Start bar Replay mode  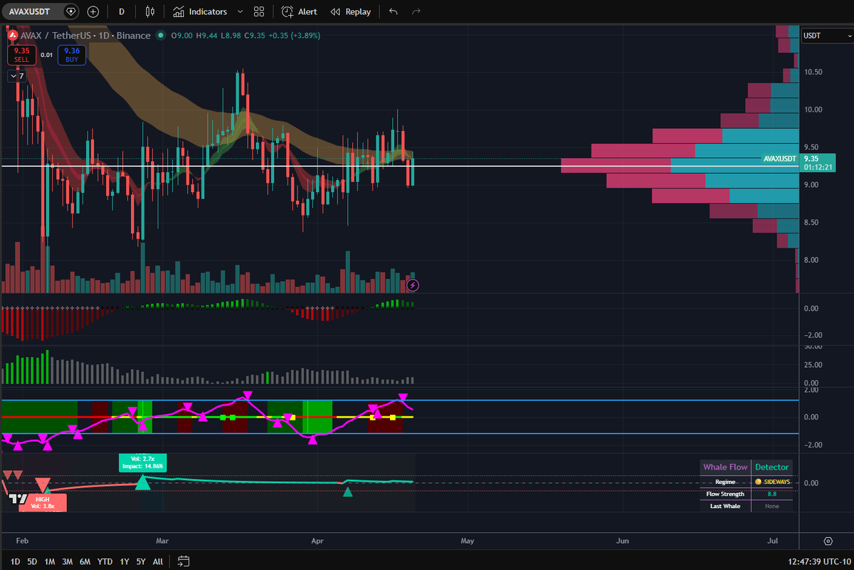[351, 11]
